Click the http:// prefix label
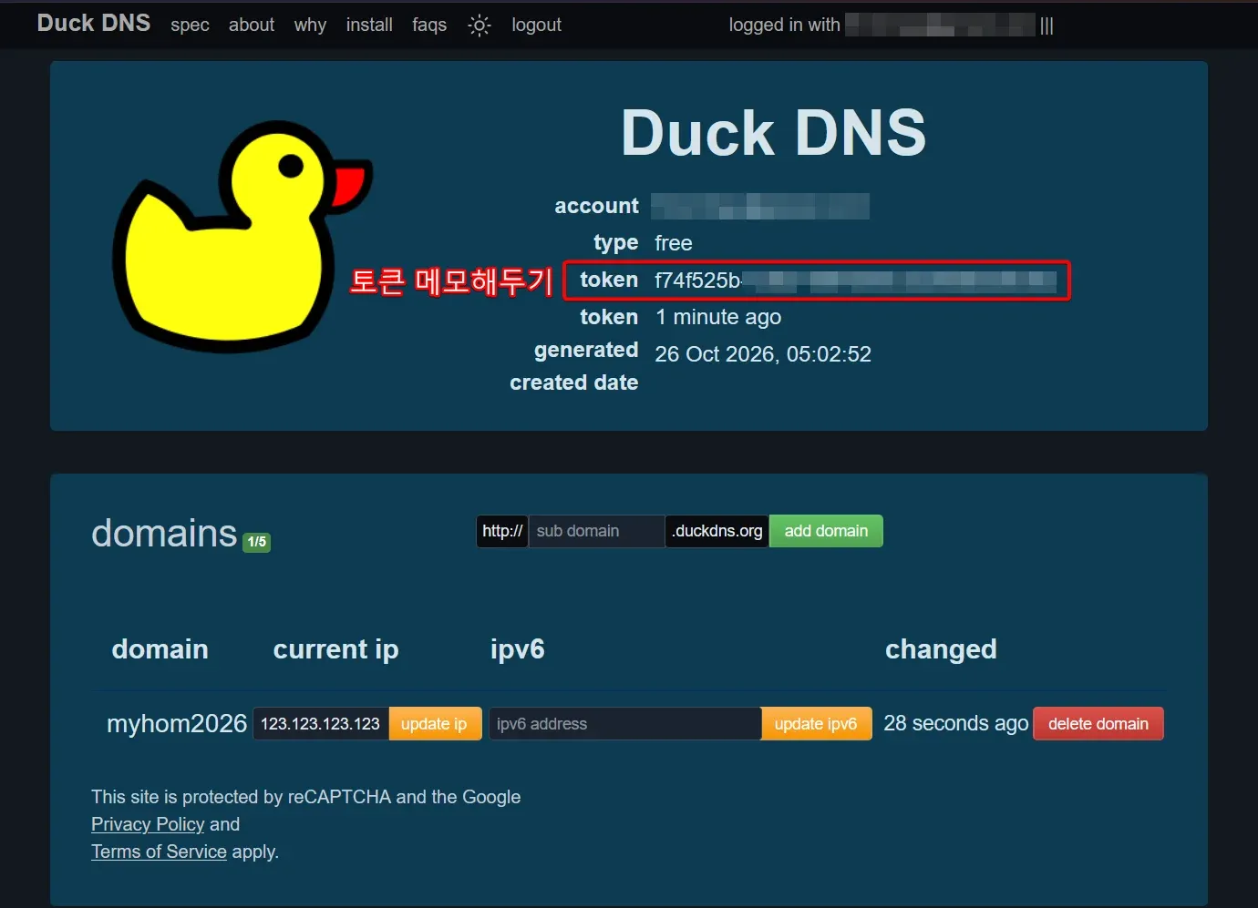This screenshot has width=1258, height=908. pos(502,531)
